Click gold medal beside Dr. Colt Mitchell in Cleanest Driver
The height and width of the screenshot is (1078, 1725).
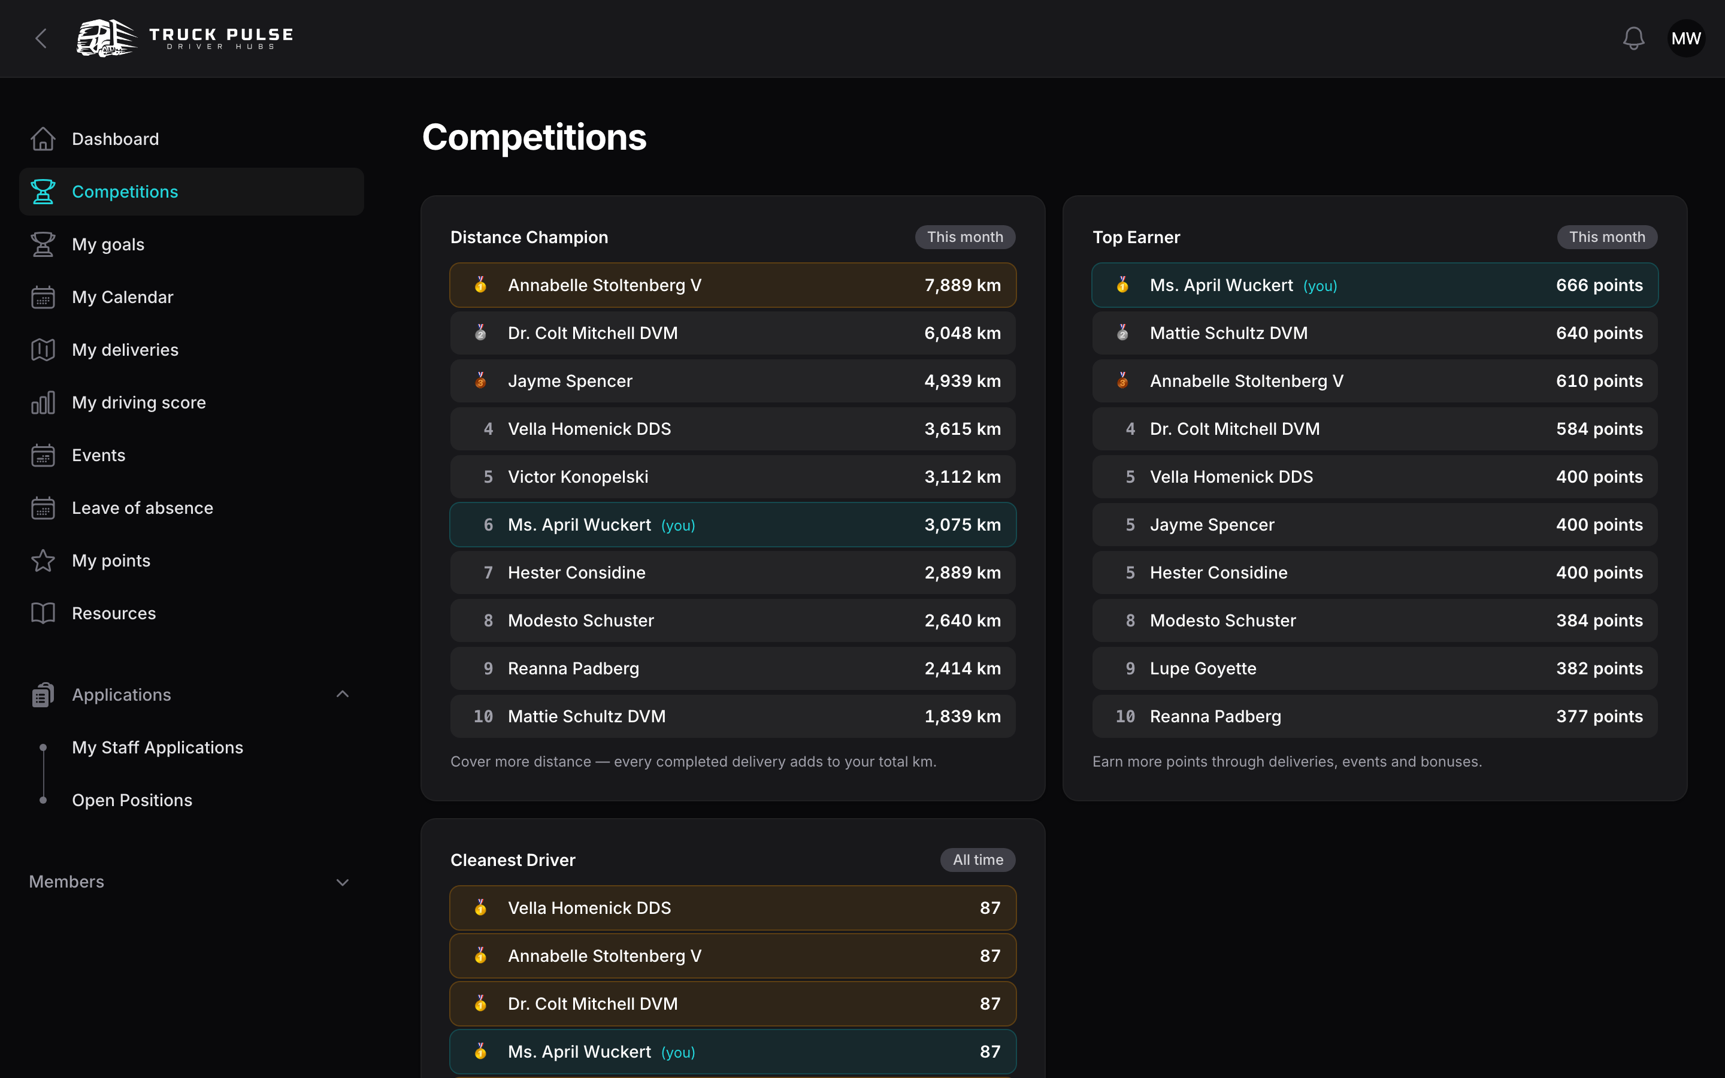(480, 1004)
